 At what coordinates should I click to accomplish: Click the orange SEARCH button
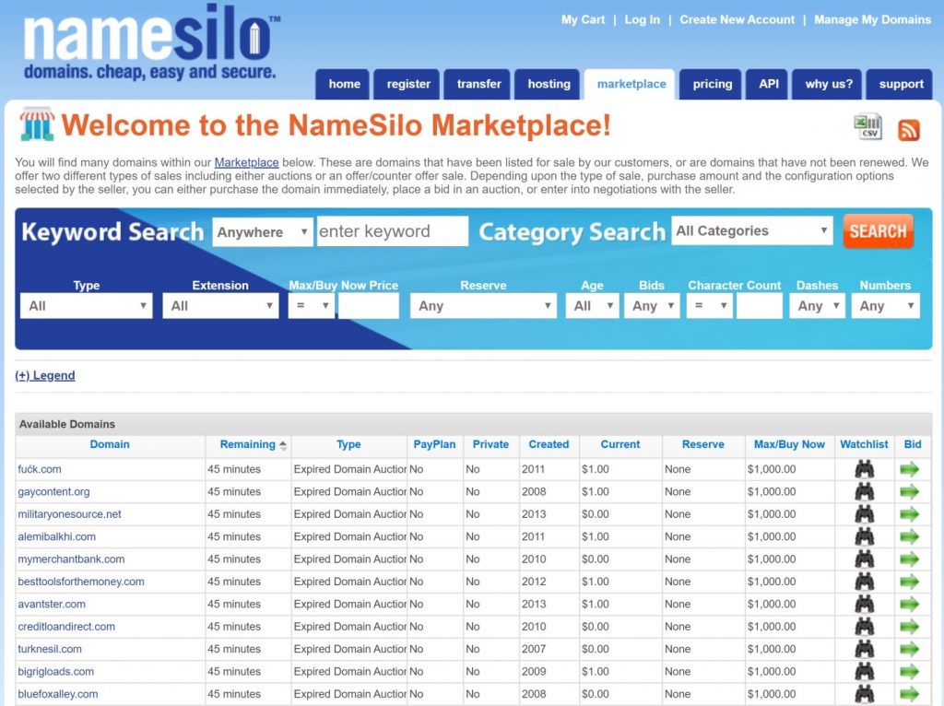pos(878,231)
